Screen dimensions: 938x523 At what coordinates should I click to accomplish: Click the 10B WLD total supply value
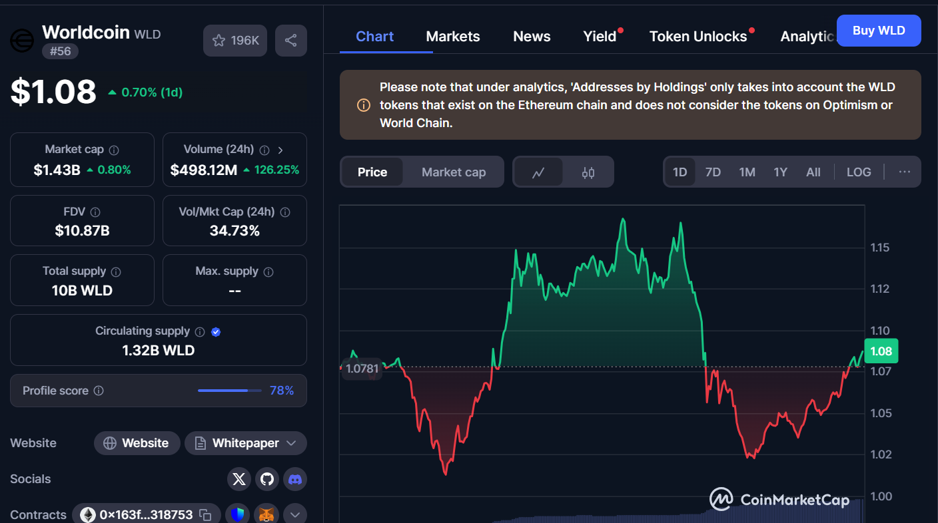(82, 291)
